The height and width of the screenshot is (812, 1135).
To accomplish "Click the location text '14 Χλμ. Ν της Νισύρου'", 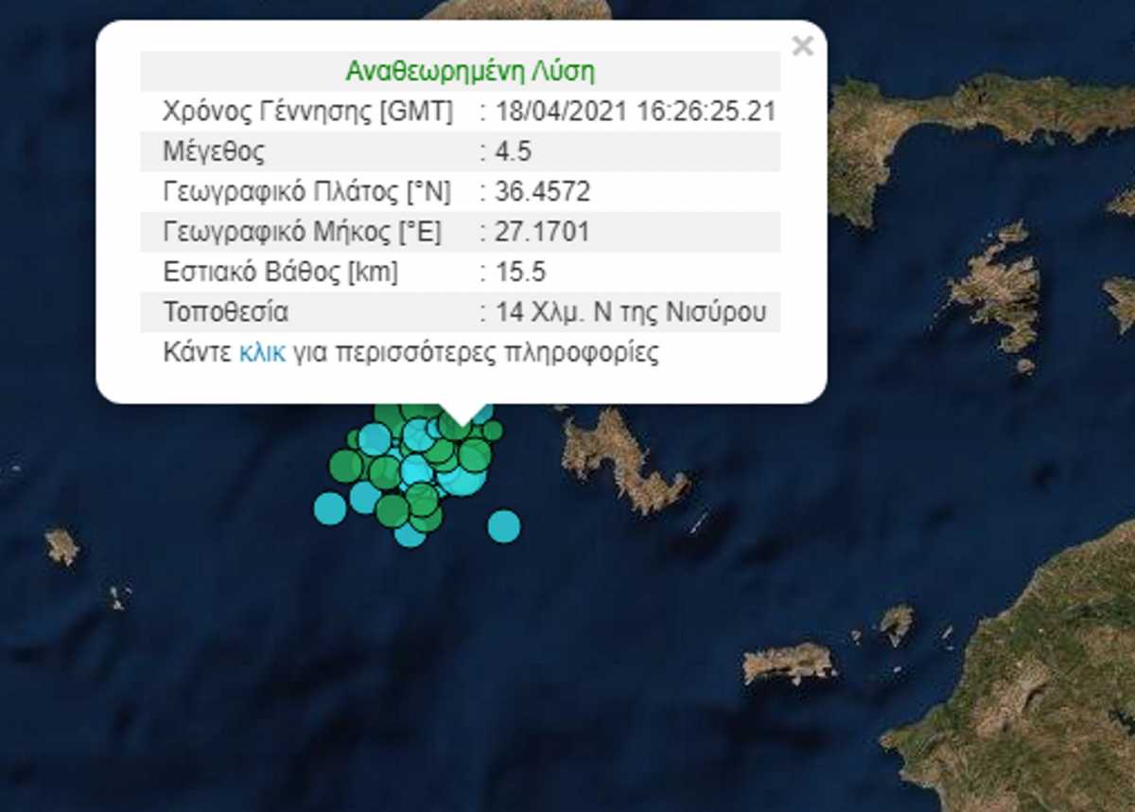I will point(630,312).
